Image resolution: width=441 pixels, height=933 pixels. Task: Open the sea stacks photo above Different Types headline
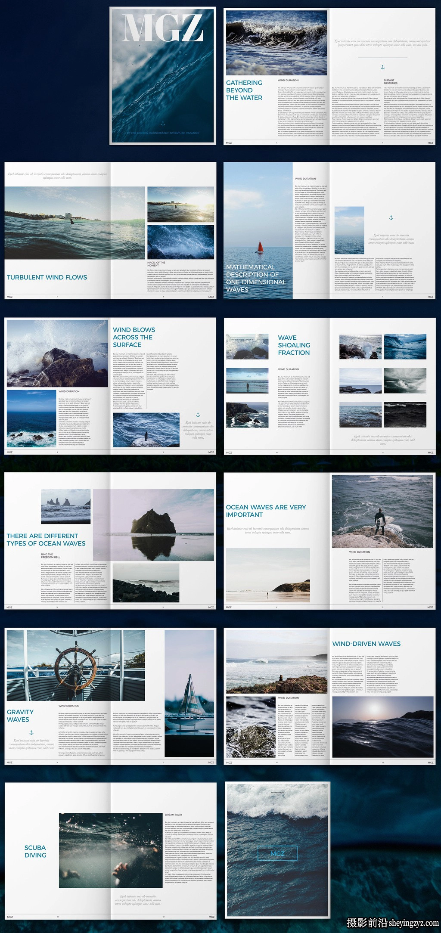(x=66, y=506)
